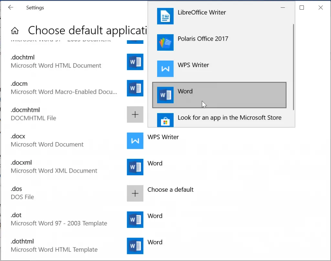The width and height of the screenshot is (331, 261).
Task: Open the default app picker for .docmhtml
Action: 135,114
